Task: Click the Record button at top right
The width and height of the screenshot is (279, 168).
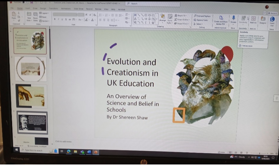Action: (273, 13)
